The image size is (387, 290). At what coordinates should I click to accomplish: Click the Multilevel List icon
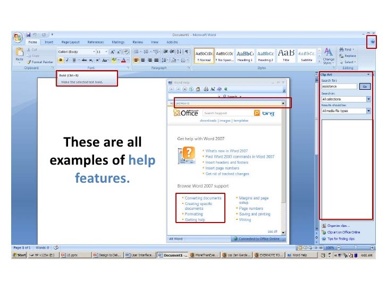[156, 52]
